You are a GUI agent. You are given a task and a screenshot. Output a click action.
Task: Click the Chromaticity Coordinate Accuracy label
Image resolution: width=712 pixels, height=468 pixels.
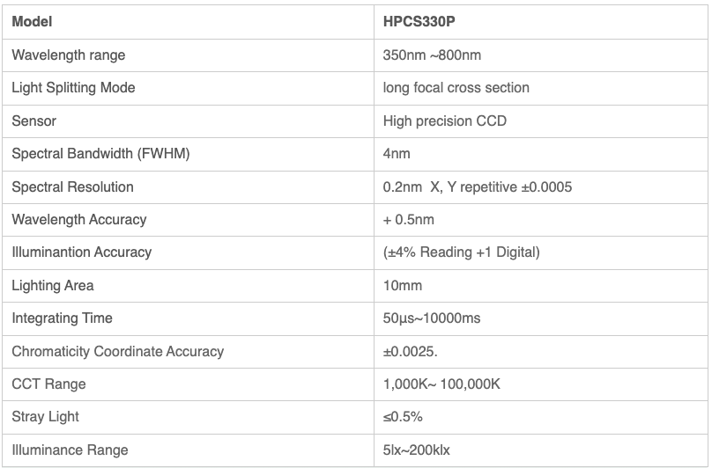[117, 352]
